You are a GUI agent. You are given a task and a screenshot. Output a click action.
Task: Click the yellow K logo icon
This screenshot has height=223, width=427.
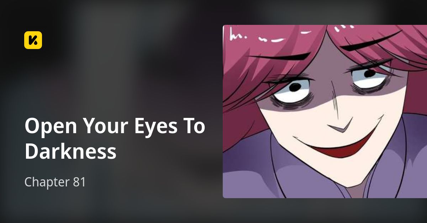pos(33,40)
